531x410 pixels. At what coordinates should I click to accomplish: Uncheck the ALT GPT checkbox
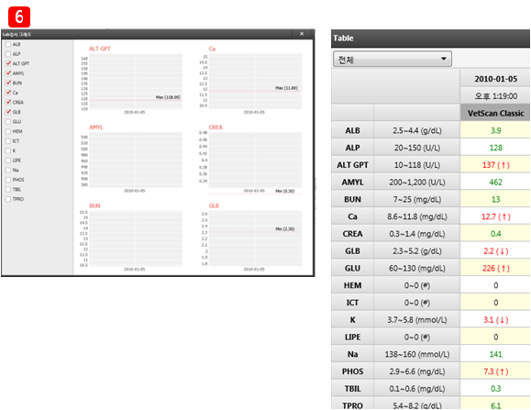(8, 63)
